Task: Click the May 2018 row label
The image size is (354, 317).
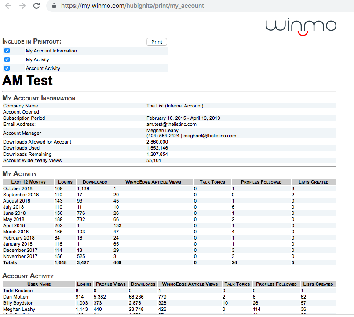Action: coord(14,219)
